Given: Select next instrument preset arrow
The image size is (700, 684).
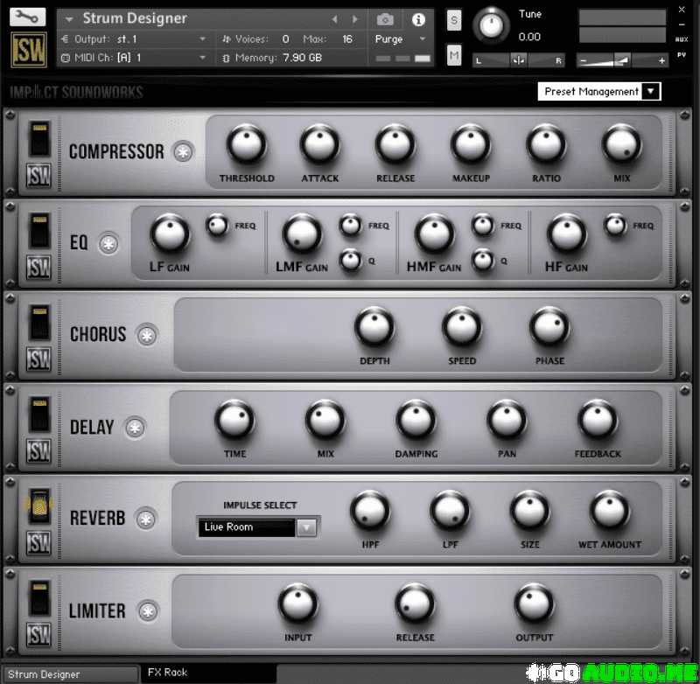Looking at the screenshot, I should (355, 19).
